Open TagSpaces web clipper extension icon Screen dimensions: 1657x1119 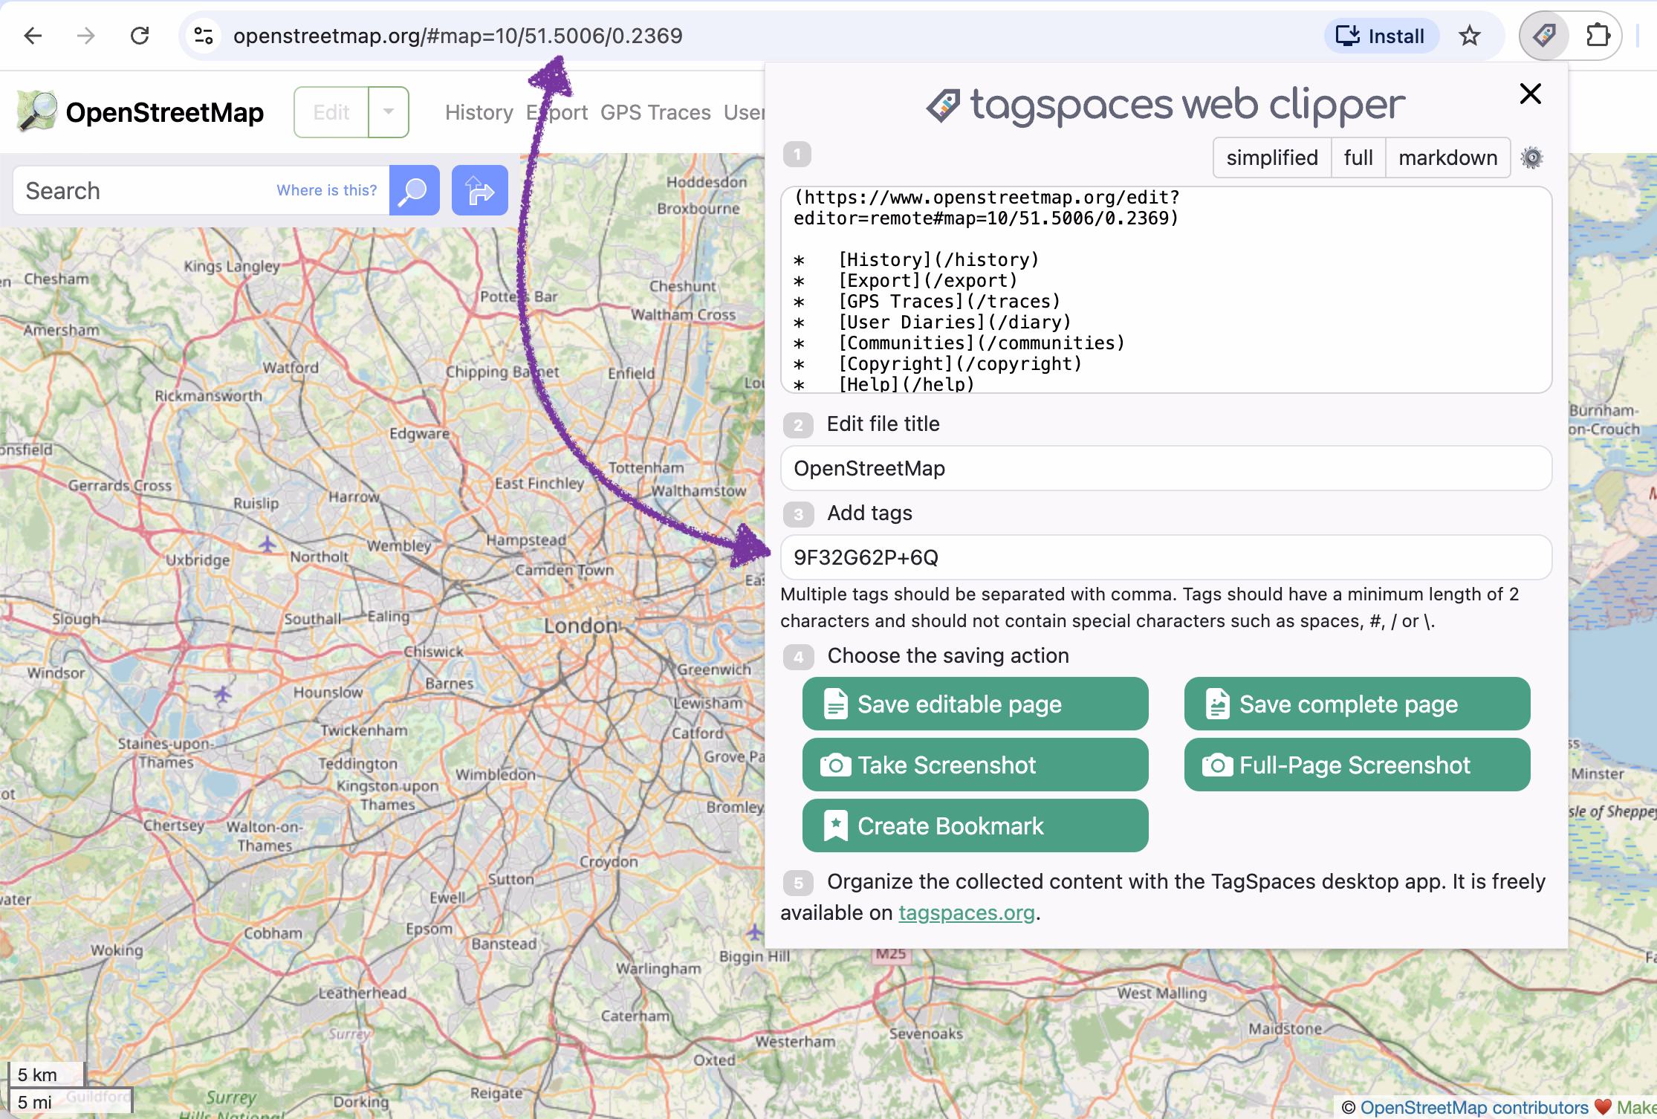click(x=1544, y=36)
